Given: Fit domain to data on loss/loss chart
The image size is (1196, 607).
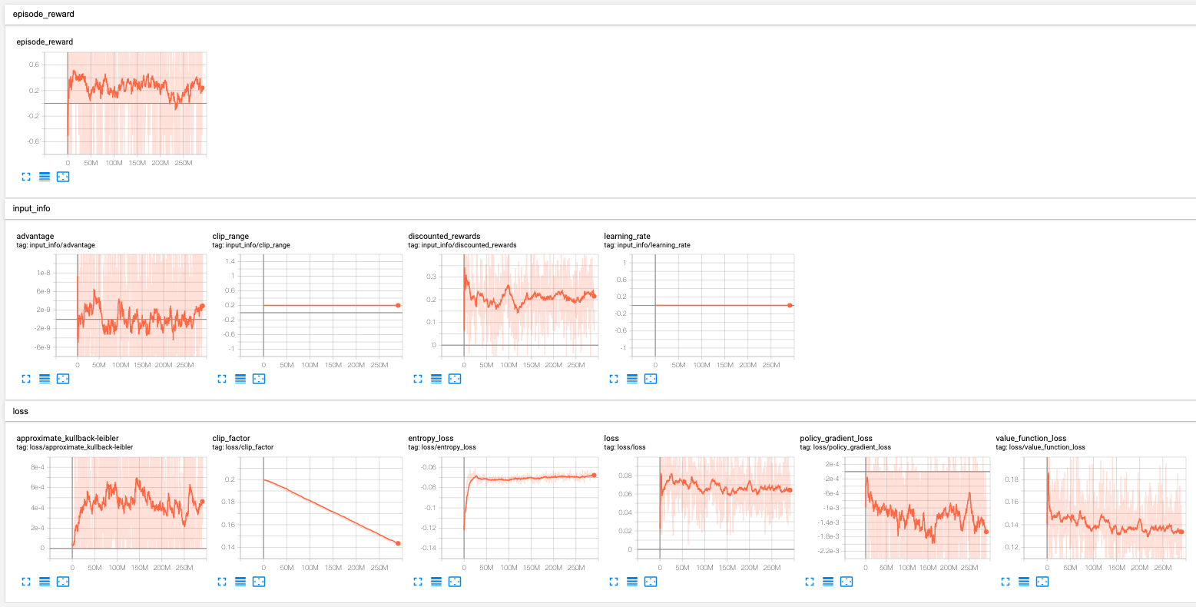Looking at the screenshot, I should click(x=651, y=582).
